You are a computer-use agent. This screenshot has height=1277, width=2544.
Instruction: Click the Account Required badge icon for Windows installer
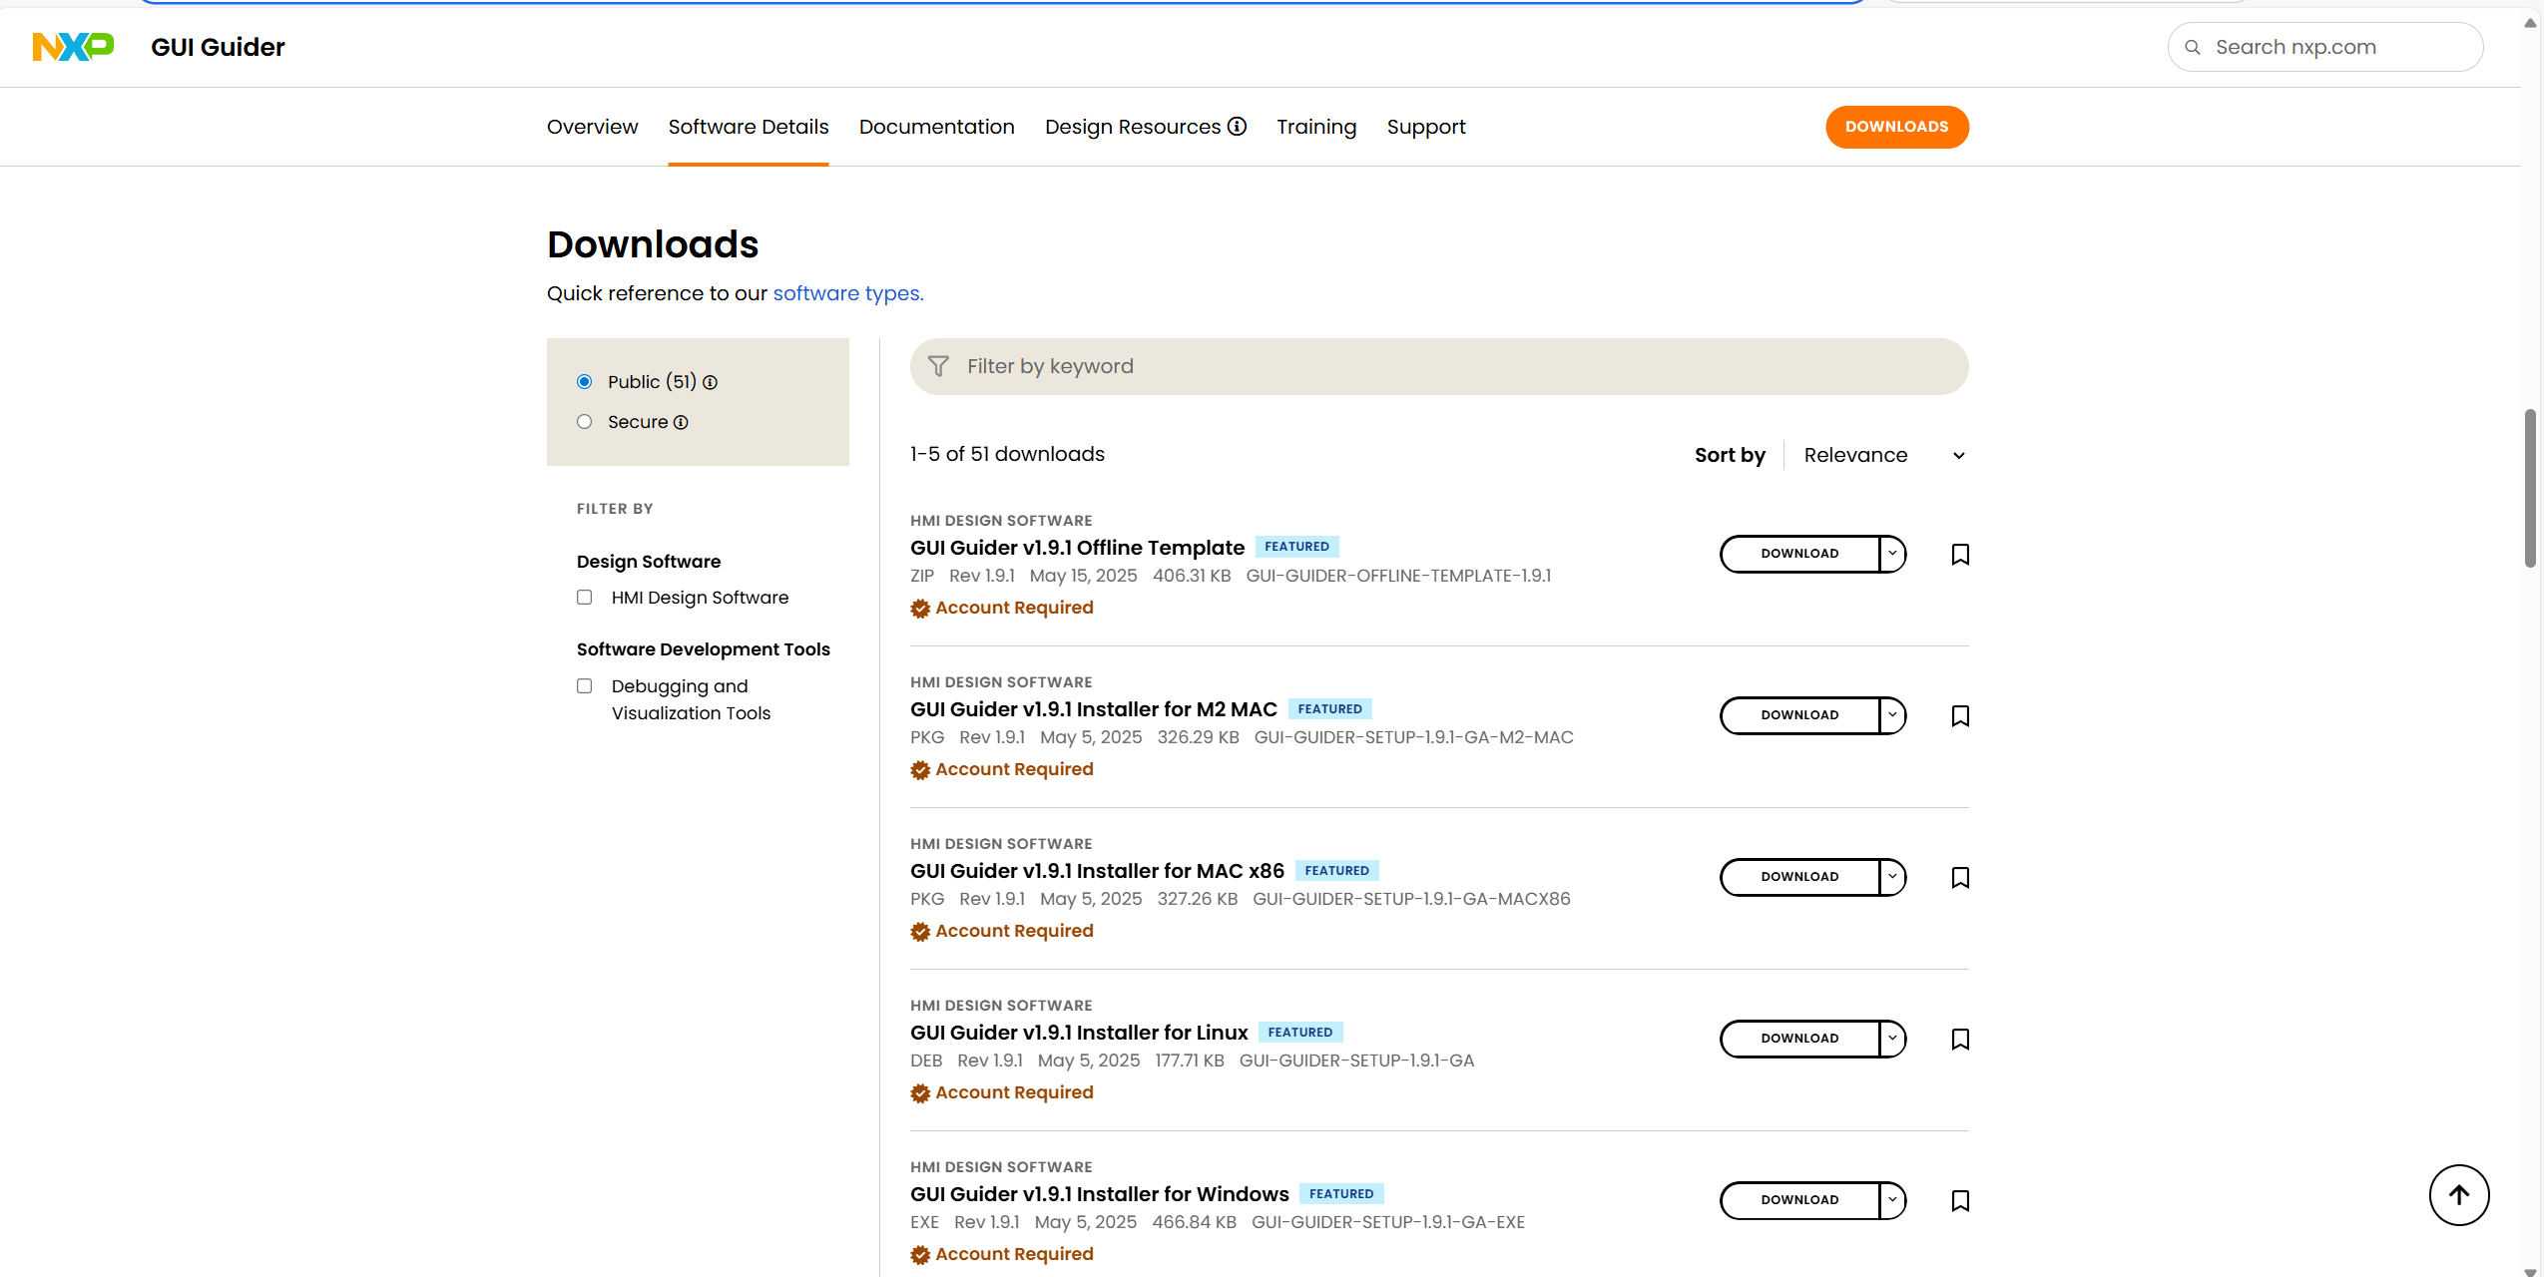point(920,1255)
